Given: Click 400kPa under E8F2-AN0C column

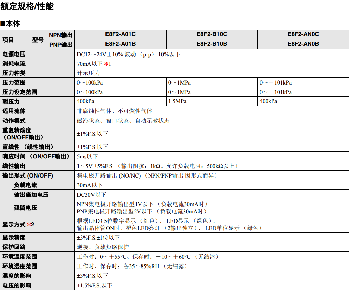Looking at the screenshot, I should coord(268,101).
